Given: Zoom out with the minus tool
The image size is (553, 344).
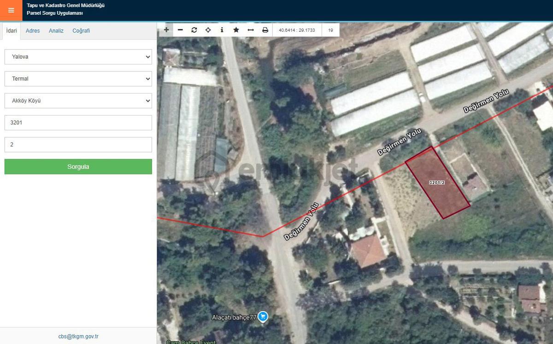Looking at the screenshot, I should pos(180,30).
